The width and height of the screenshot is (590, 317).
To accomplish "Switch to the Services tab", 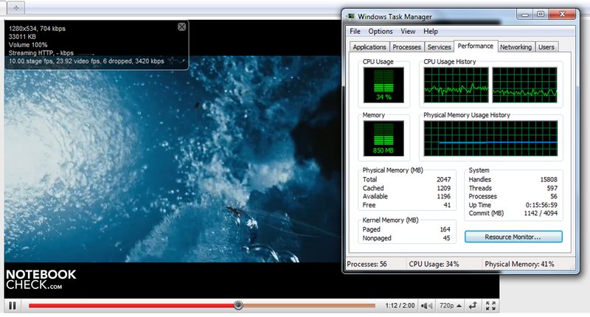I will pos(439,47).
